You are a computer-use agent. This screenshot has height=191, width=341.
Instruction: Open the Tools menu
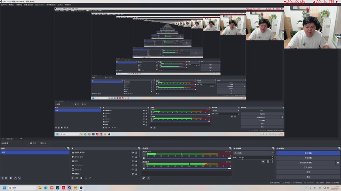[x=60, y=5]
